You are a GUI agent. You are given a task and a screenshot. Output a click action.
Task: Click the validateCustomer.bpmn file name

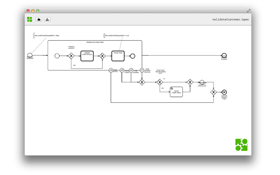click(x=231, y=19)
